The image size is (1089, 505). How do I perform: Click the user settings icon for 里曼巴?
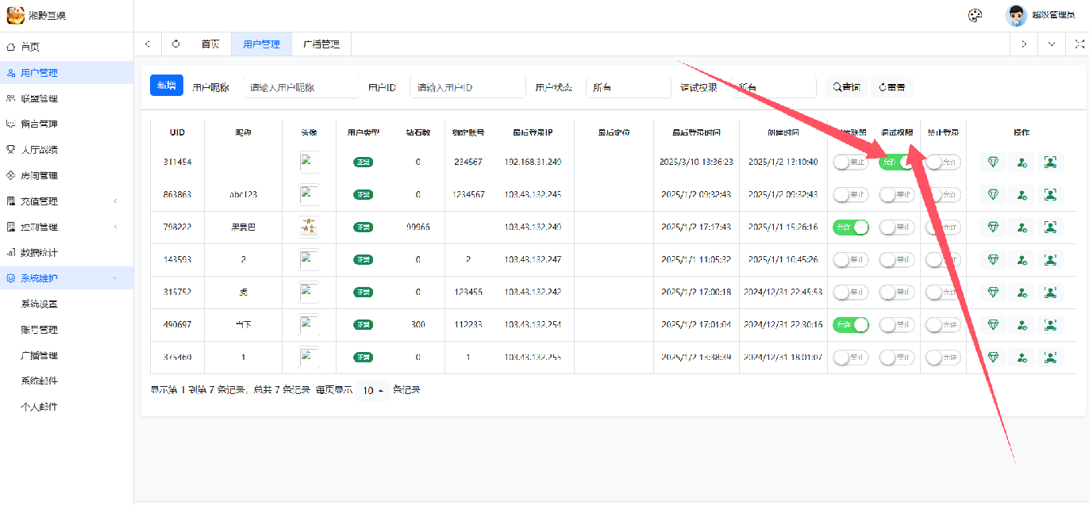pos(1022,227)
